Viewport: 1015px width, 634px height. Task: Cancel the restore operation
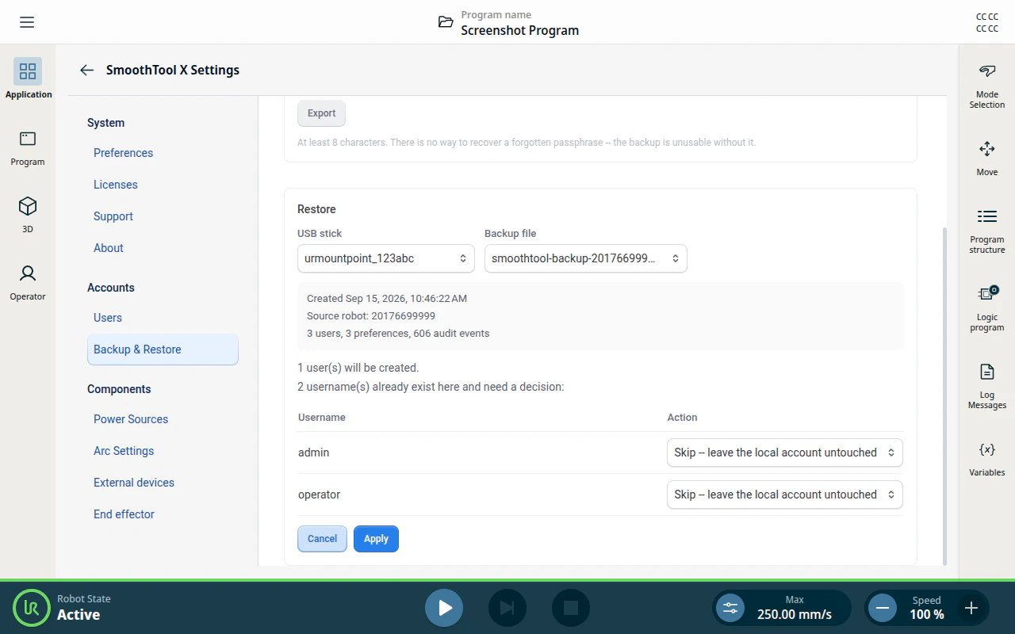322,539
